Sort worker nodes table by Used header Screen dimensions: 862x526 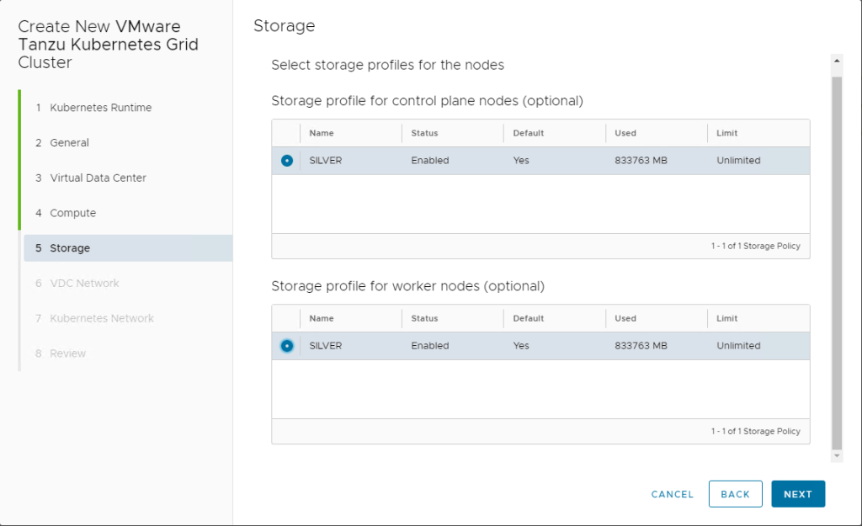coord(625,318)
